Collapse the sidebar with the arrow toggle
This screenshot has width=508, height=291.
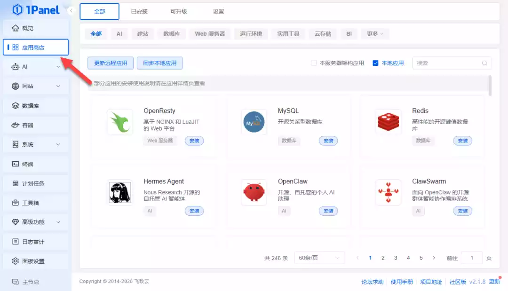tap(71, 10)
